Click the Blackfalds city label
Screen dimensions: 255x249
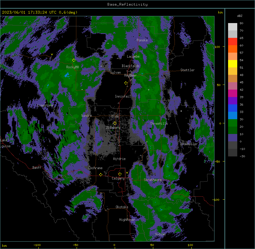[130, 66]
